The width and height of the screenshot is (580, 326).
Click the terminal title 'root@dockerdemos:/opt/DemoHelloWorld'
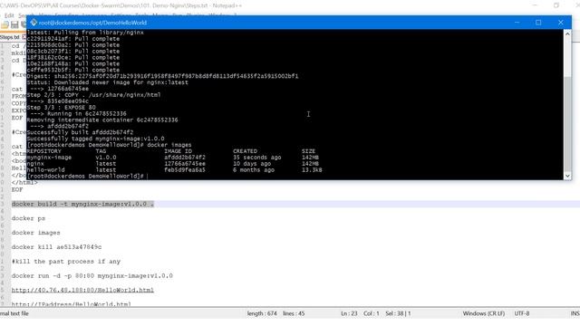pos(92,23)
